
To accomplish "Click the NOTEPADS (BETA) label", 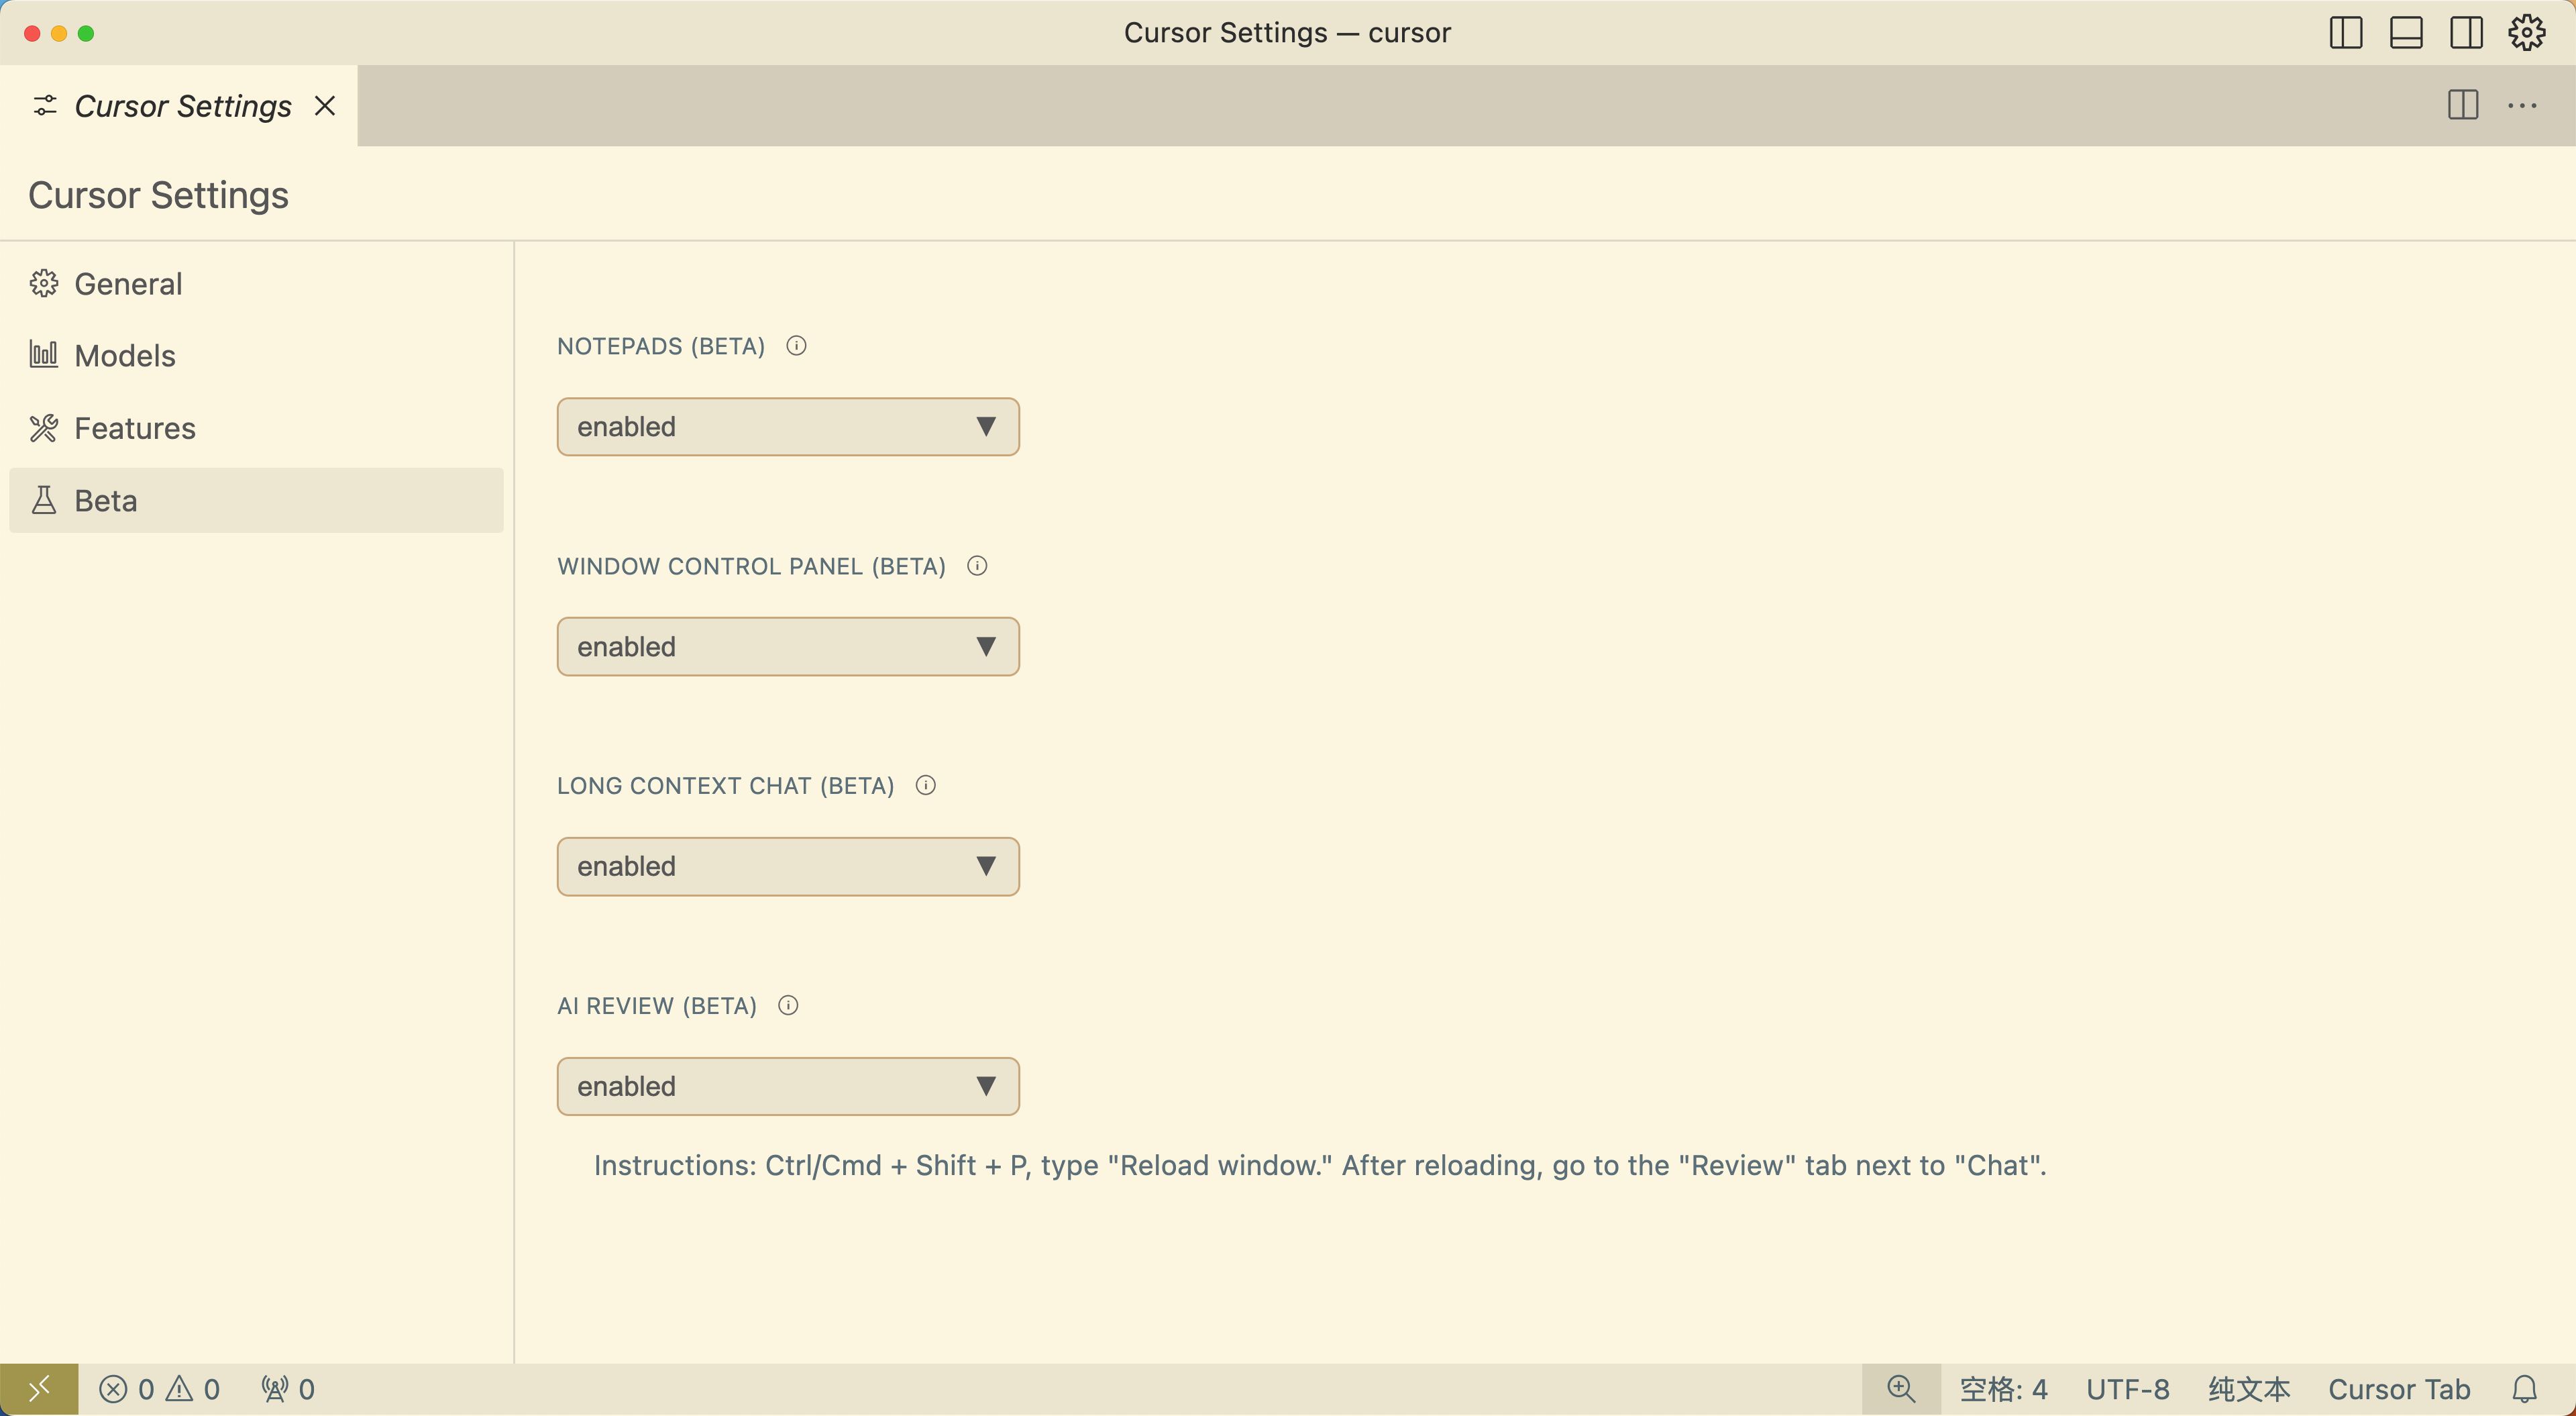I will (661, 346).
